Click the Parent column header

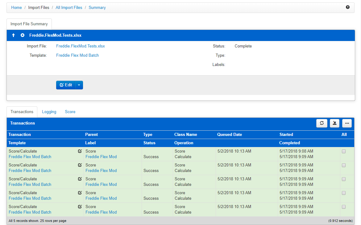(91, 135)
